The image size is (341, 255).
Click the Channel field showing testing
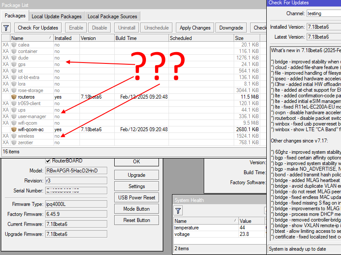(x=324, y=13)
